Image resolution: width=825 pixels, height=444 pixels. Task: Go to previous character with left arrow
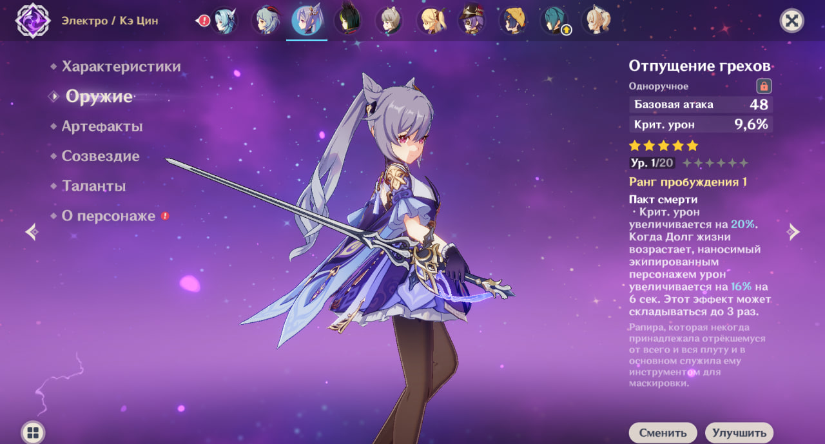tap(32, 231)
